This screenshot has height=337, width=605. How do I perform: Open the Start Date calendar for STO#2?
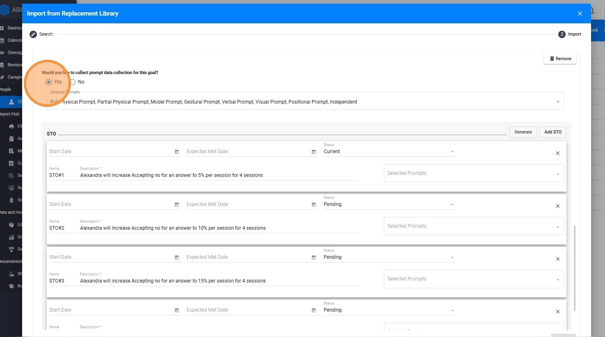tap(177, 205)
